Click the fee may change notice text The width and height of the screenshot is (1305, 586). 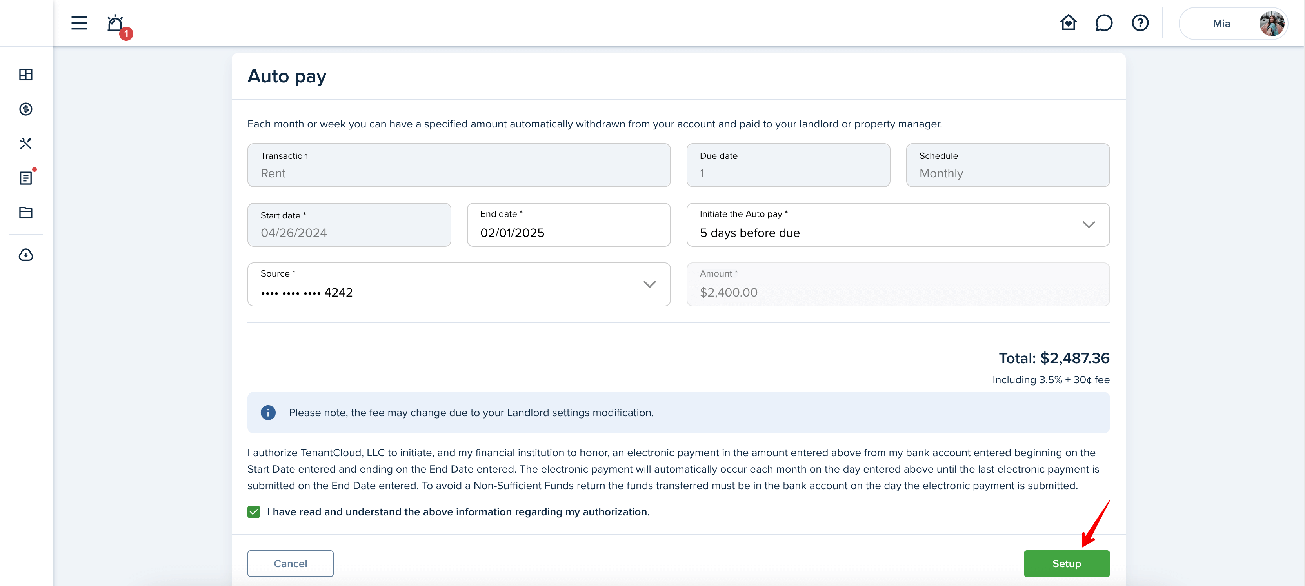tap(471, 413)
